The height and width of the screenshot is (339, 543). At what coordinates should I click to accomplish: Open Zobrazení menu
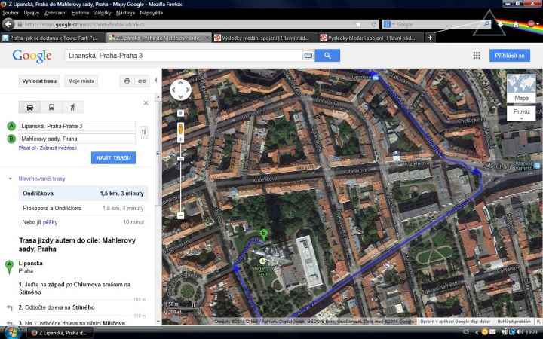(x=55, y=13)
